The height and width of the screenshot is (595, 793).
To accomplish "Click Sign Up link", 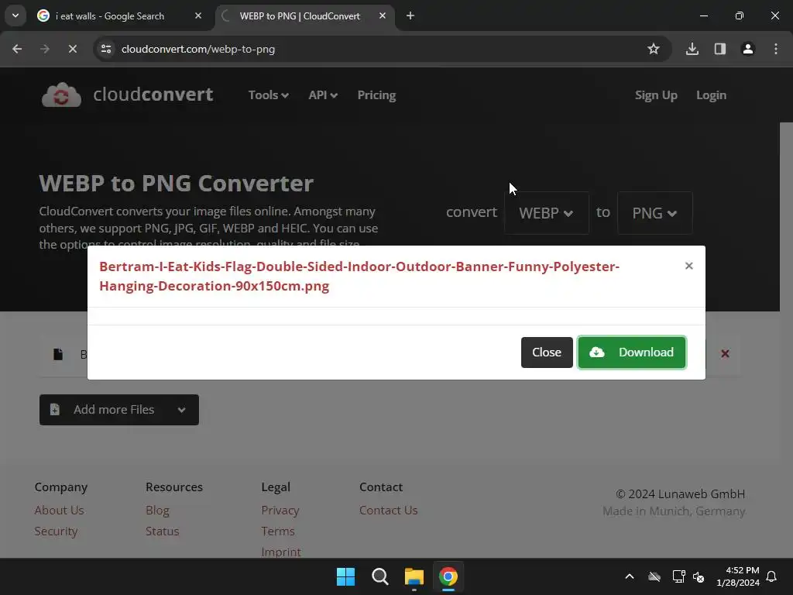I will pos(656,95).
